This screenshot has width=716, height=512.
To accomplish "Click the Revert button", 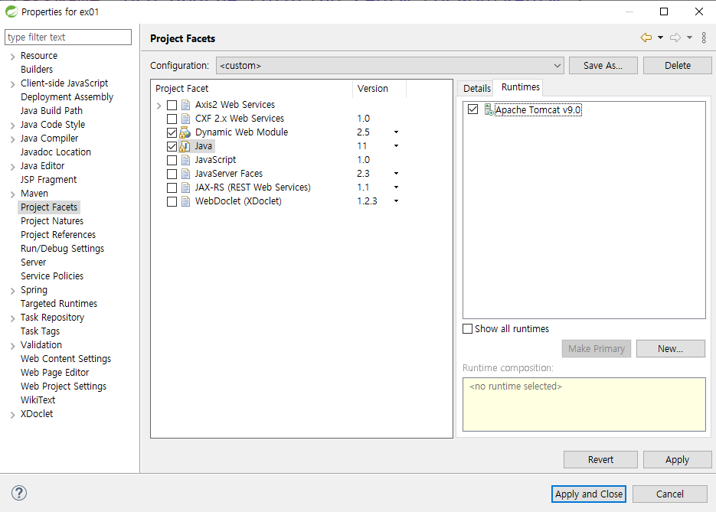I will (x=600, y=459).
